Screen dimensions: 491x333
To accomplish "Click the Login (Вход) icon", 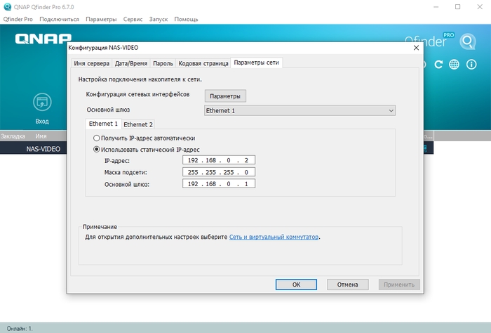I will tap(42, 103).
